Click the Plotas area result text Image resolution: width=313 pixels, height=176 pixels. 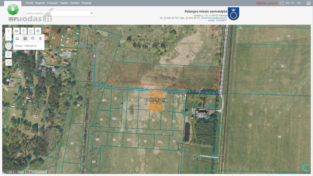(x=26, y=46)
